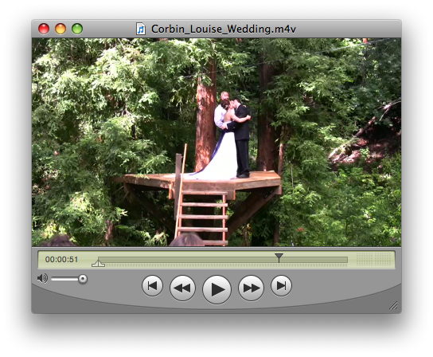Click the timeline scrubber bar
This screenshot has width=433, height=357.
[223, 260]
